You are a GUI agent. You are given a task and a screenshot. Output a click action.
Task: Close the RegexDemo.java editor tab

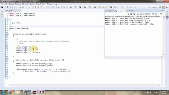point(20,11)
